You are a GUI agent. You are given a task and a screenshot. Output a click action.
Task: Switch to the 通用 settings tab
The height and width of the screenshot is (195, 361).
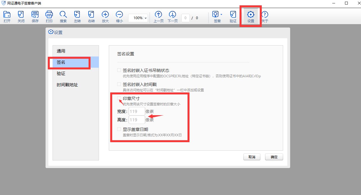[x=61, y=51]
